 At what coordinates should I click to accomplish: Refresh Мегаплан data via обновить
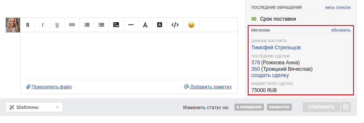pos(341,30)
